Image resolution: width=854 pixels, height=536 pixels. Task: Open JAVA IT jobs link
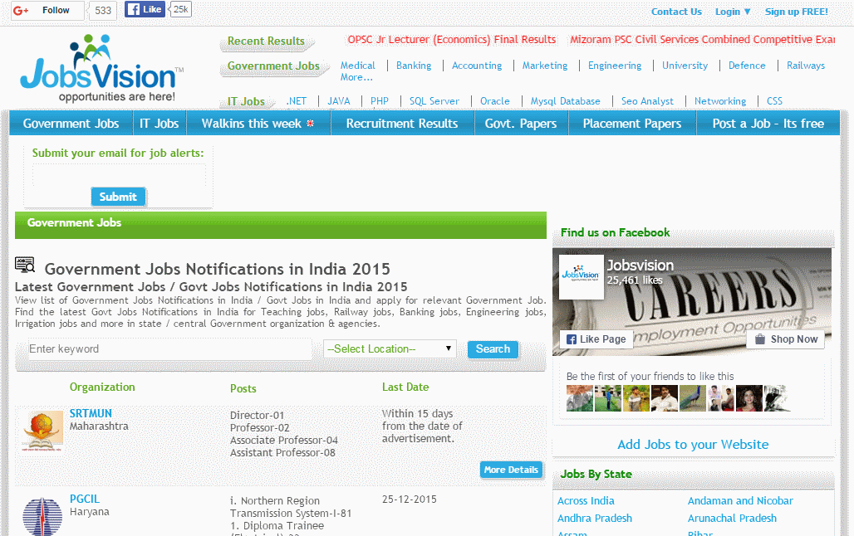pos(338,100)
